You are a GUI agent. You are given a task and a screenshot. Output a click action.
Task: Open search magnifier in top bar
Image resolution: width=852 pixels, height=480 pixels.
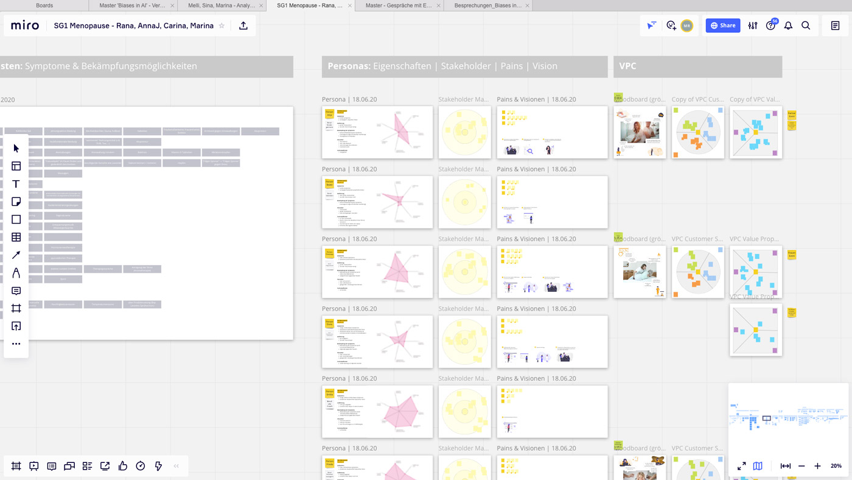[x=806, y=26]
